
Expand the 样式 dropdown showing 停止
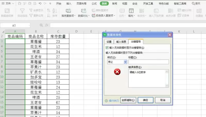point(125,62)
